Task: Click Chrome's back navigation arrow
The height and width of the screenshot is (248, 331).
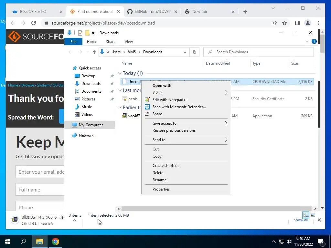Action: point(13,23)
